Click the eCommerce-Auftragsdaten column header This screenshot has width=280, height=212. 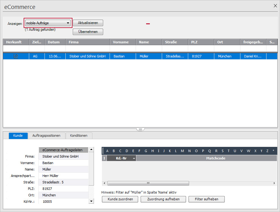[63, 150]
